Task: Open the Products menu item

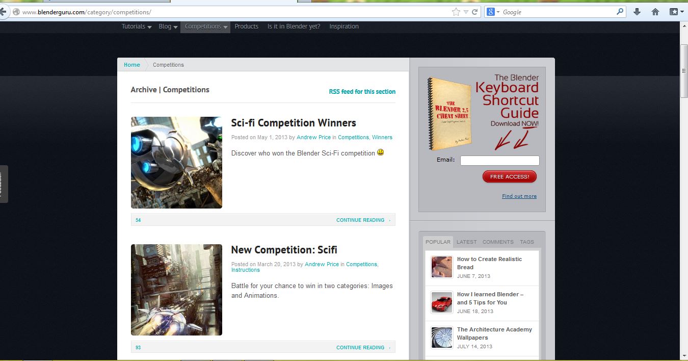Action: click(246, 27)
